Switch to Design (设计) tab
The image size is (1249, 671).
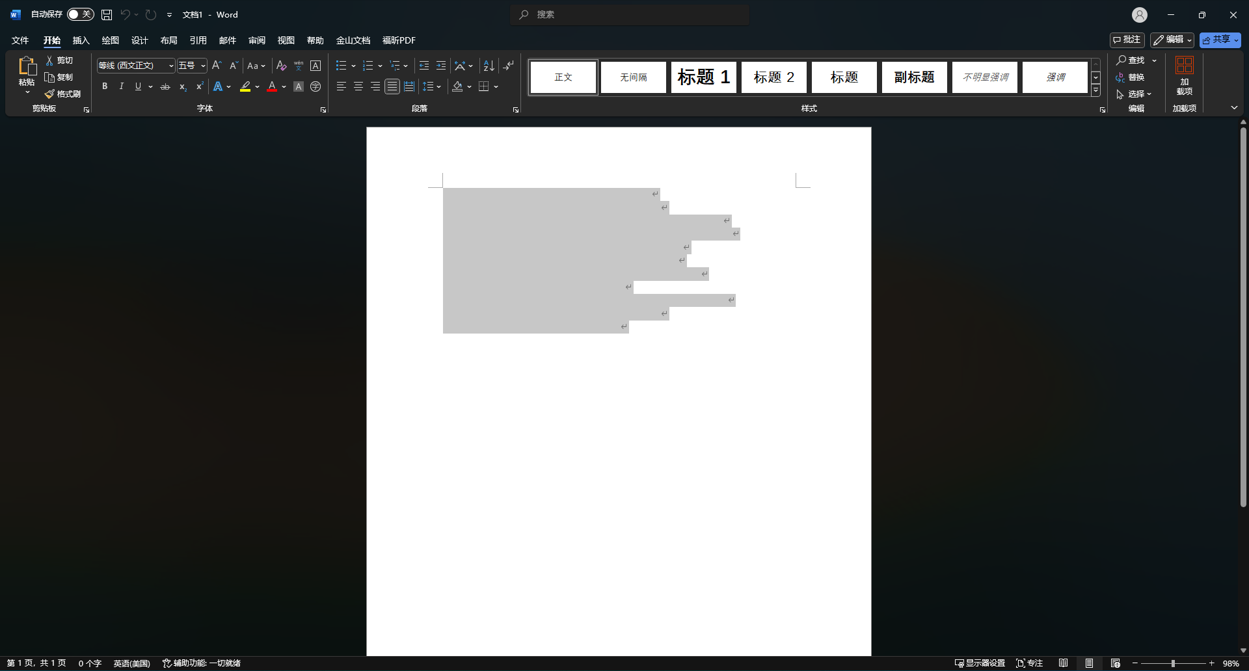(139, 40)
